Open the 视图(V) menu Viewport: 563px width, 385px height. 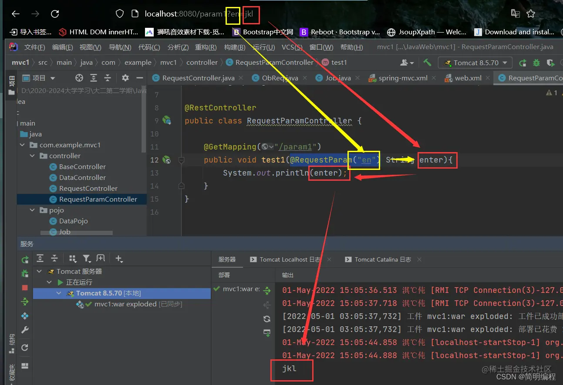tap(90, 47)
